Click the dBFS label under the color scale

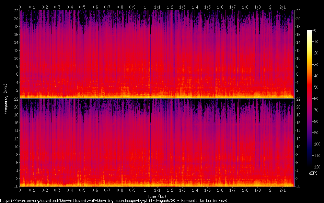tap(313, 173)
